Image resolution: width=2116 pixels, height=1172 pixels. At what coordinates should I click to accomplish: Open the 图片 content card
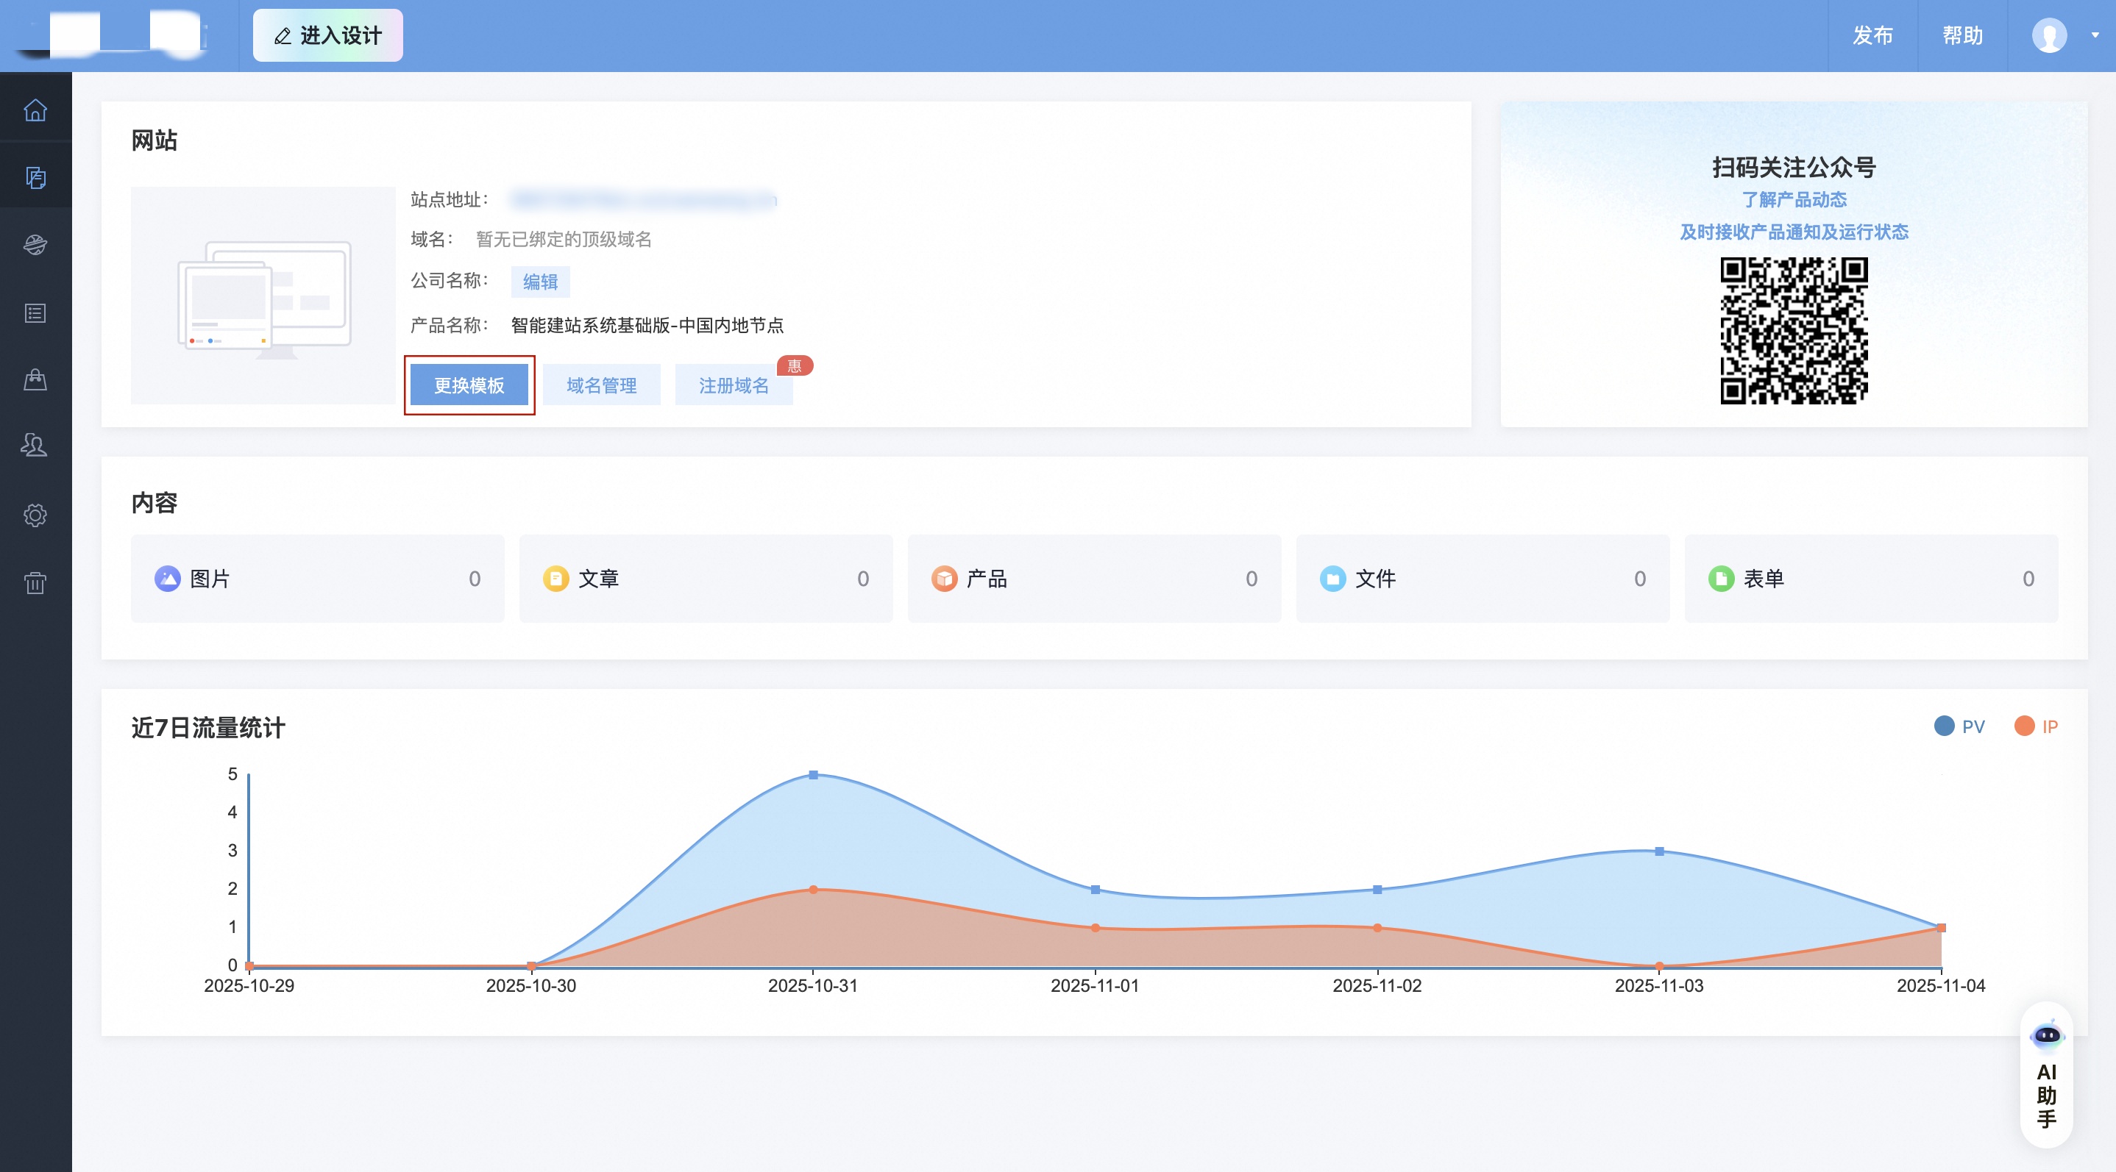pos(317,579)
